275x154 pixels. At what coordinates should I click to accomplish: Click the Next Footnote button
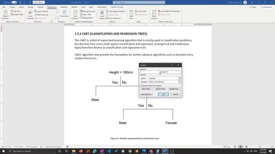[41, 15]
